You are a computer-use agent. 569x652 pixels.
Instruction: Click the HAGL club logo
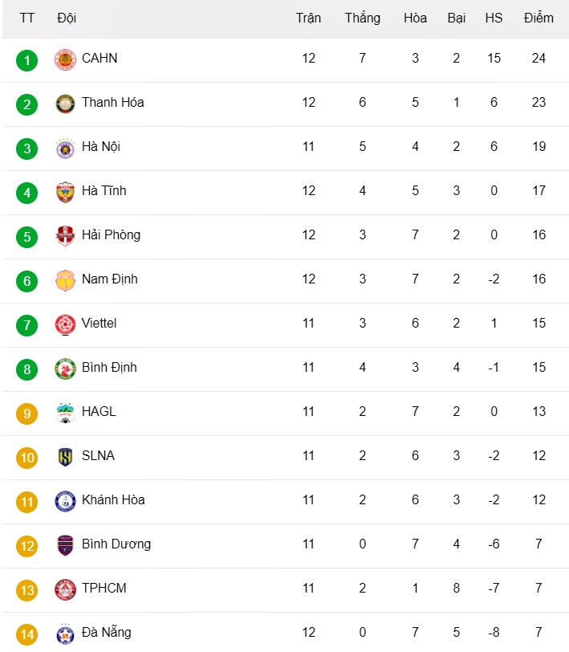[65, 413]
